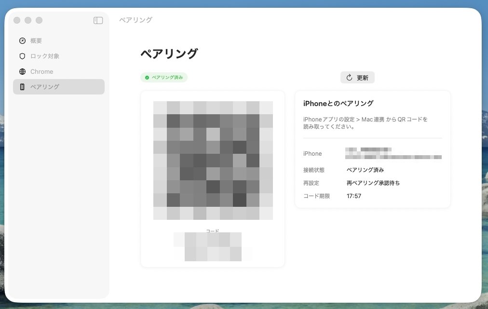The height and width of the screenshot is (309, 488).
Task: Click the globe icon beside Chrome
Action: (22, 71)
